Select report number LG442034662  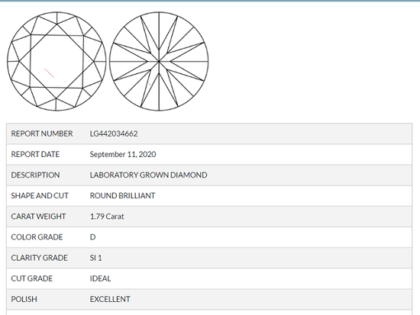[x=114, y=133]
